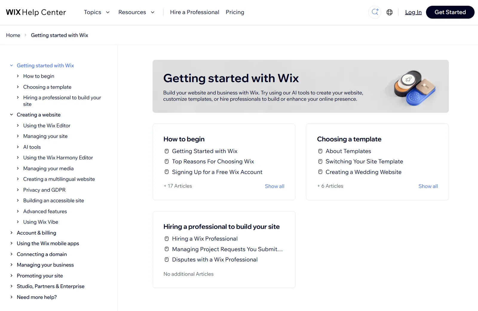Show all Choosing a template articles
This screenshot has width=478, height=311.
428,186
